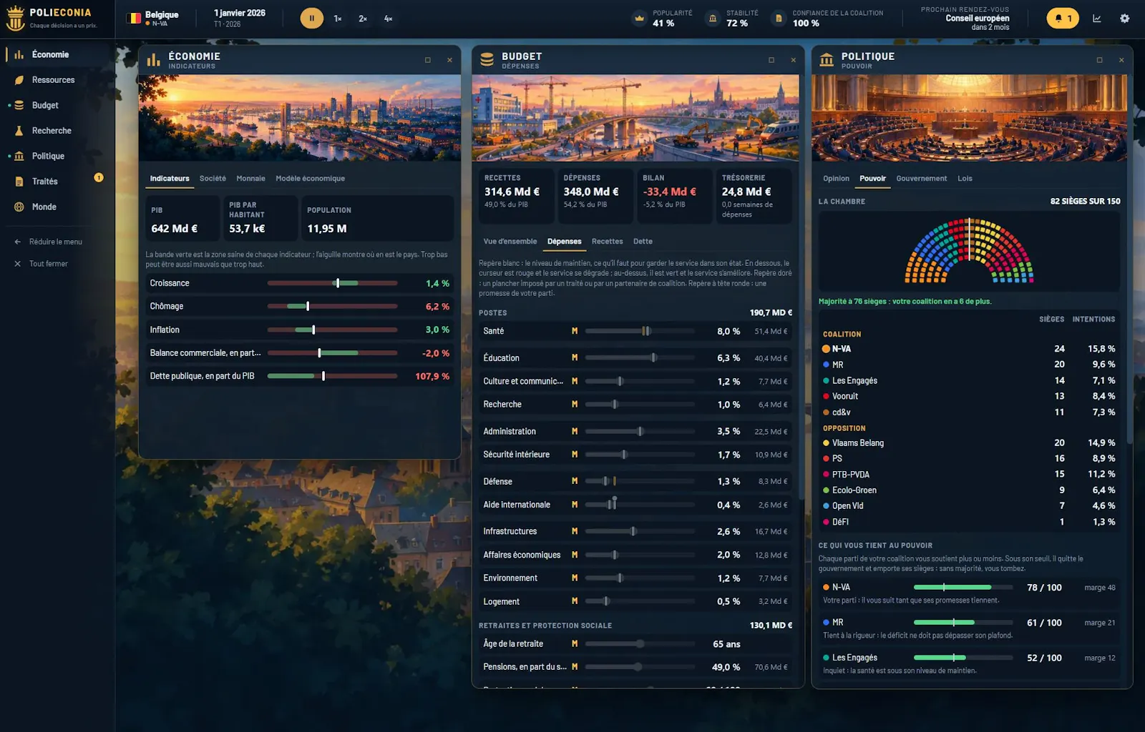
Task: Switch to the Société tab
Action: point(213,179)
